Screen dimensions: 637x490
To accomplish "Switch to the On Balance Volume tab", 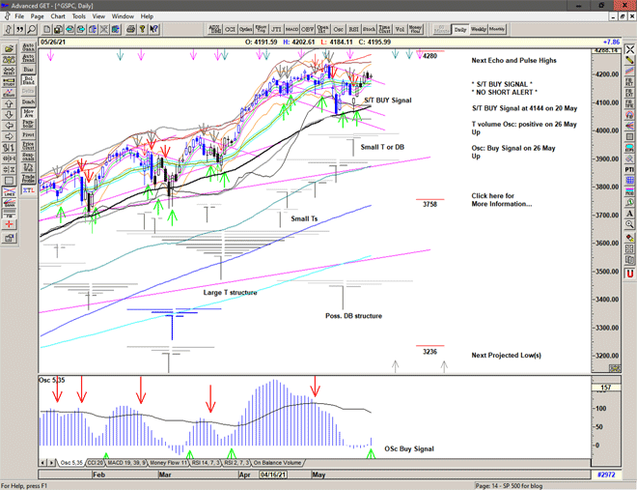I will 273,463.
